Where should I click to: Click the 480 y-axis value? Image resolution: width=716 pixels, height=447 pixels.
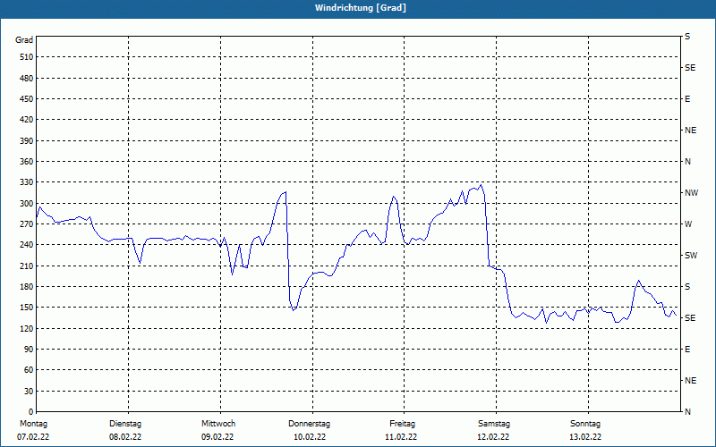[x=27, y=78]
